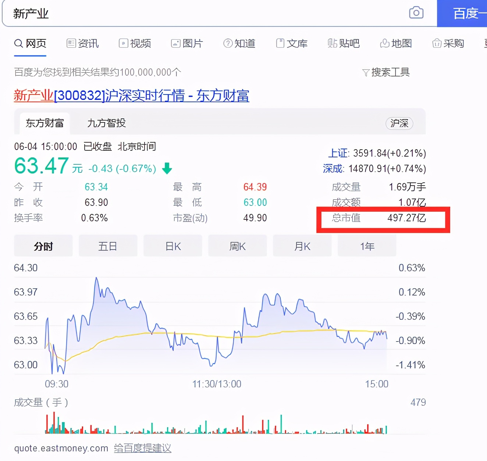This screenshot has height=461, width=487.
Task: Click the 知道 question-mark icon
Action: [228, 43]
